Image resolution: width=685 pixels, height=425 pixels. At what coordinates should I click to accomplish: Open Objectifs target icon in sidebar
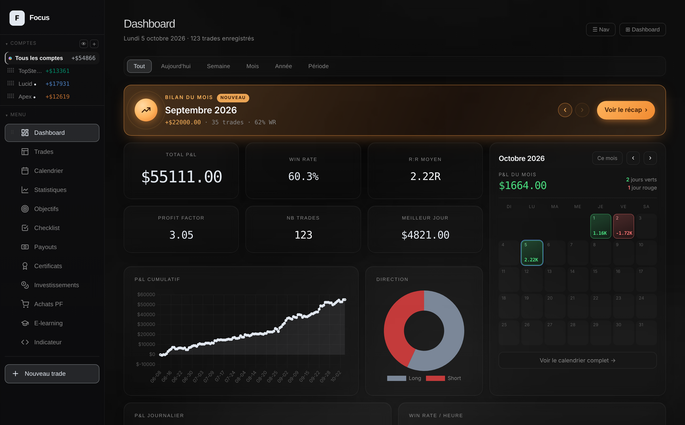click(25, 209)
